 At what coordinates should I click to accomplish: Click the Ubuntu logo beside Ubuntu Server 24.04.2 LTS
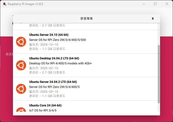click(21, 89)
